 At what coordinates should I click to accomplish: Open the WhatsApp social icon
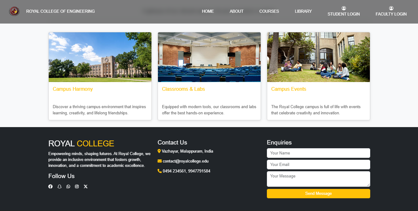click(x=68, y=186)
